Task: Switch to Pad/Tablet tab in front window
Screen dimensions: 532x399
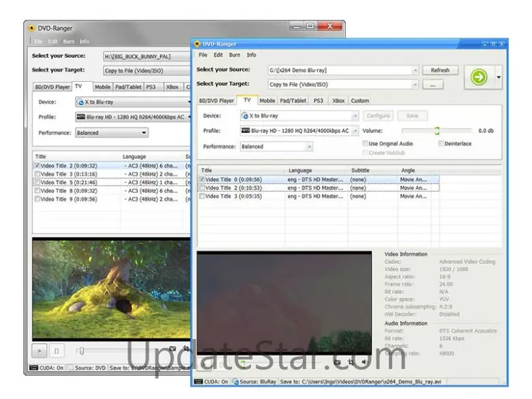Action: pyautogui.click(x=293, y=101)
